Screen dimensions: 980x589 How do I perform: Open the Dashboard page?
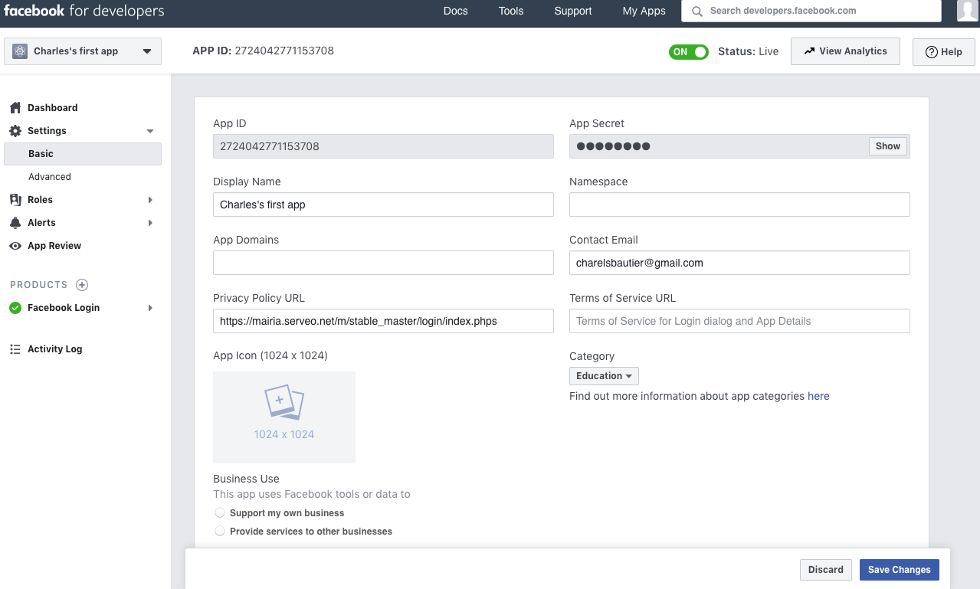pyautogui.click(x=53, y=108)
